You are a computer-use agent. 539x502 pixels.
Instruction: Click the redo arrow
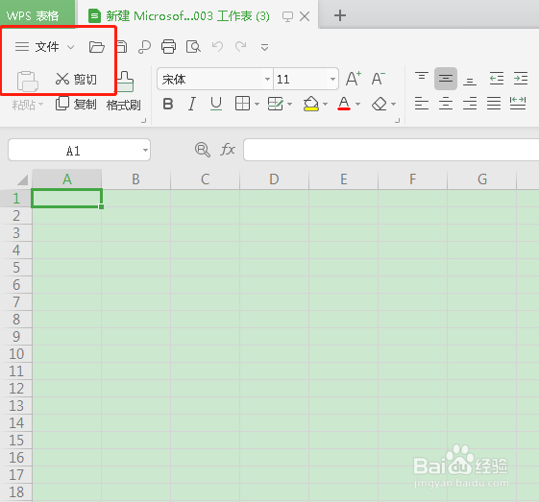pos(240,46)
